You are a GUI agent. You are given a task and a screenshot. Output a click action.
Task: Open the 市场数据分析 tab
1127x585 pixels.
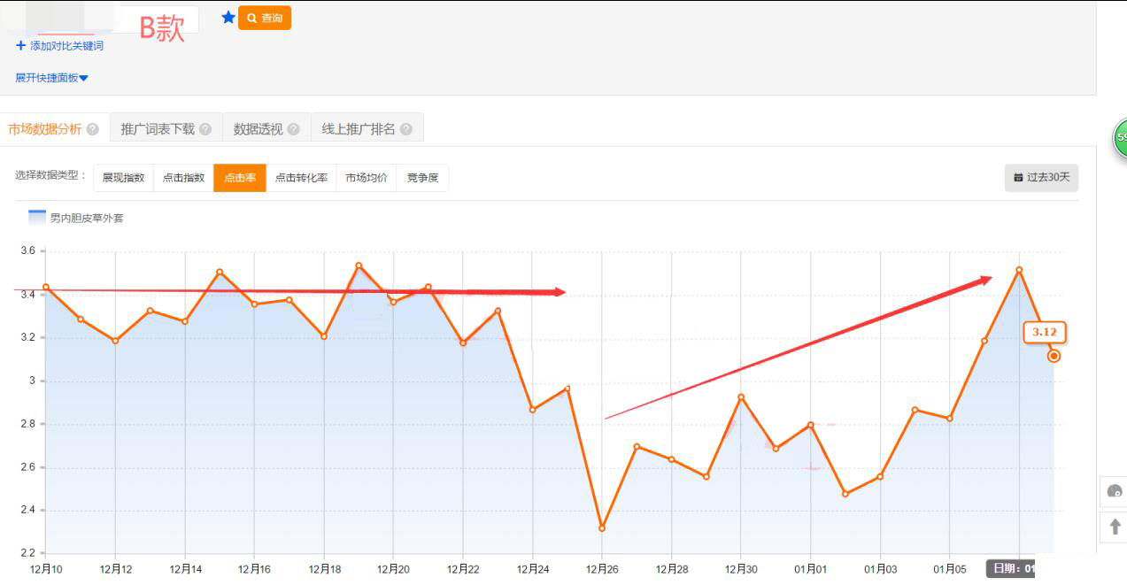click(45, 129)
